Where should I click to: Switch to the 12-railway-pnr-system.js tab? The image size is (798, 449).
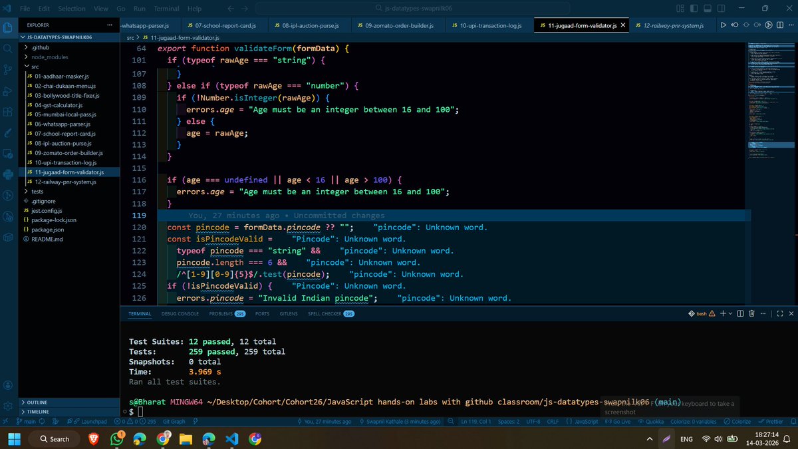click(x=671, y=25)
